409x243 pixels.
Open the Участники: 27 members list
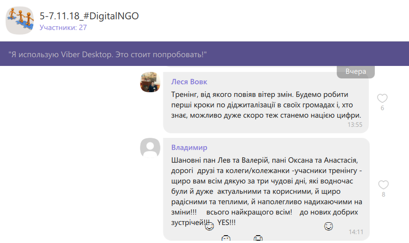pos(63,28)
